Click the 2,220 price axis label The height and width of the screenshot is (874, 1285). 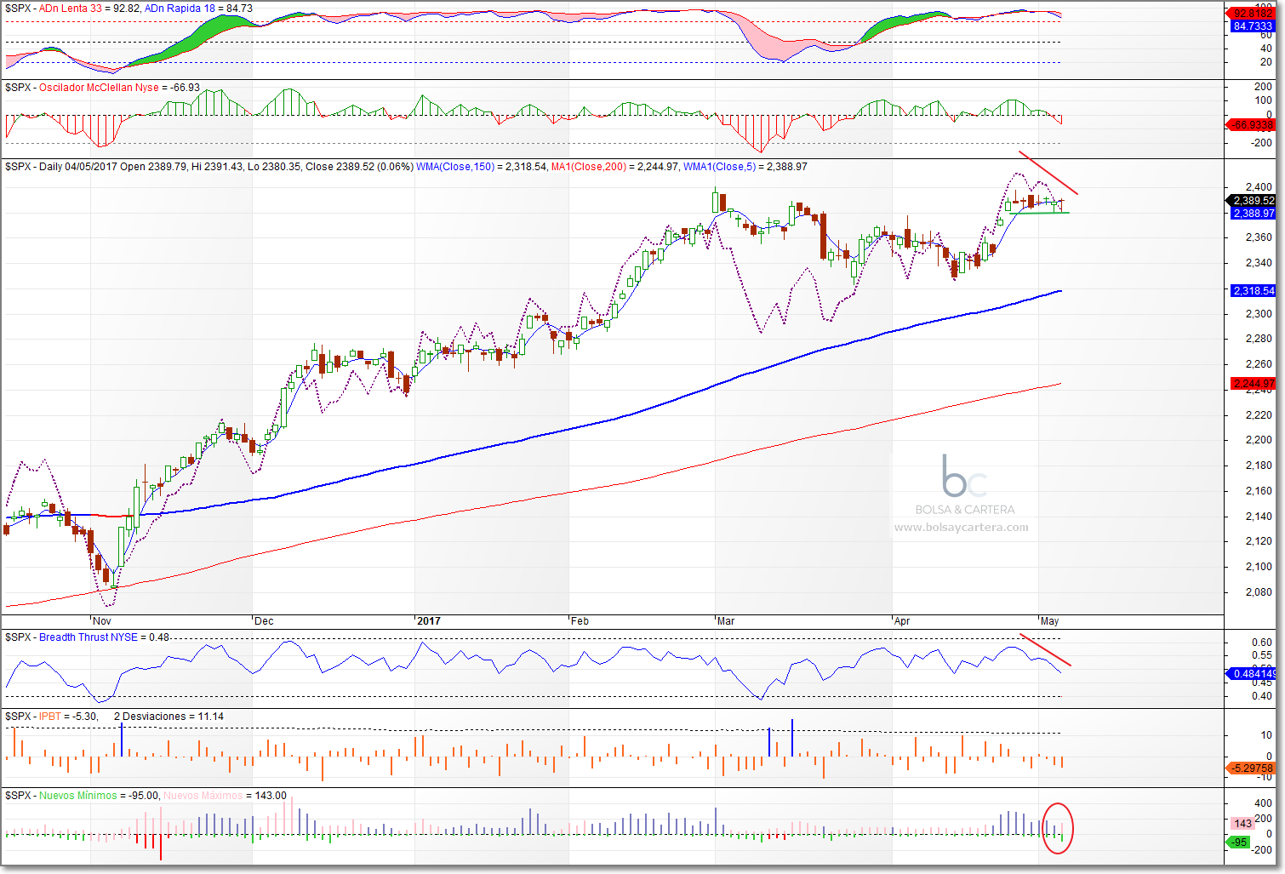[1259, 415]
